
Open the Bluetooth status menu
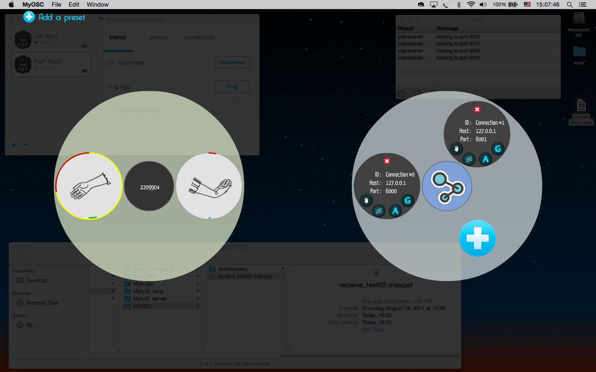pos(459,5)
